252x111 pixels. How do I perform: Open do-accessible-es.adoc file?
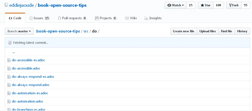(29, 60)
